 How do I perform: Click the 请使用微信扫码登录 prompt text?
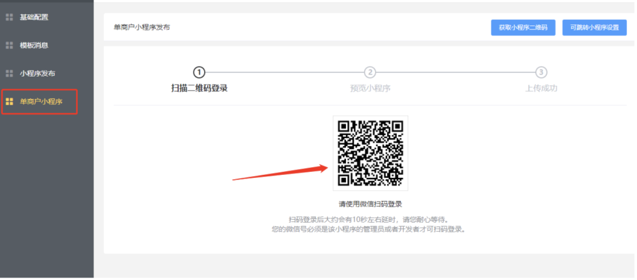370,204
